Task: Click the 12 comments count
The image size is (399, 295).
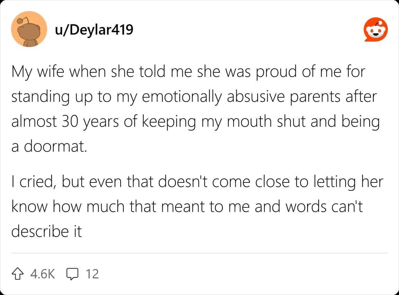Action: tap(92, 274)
